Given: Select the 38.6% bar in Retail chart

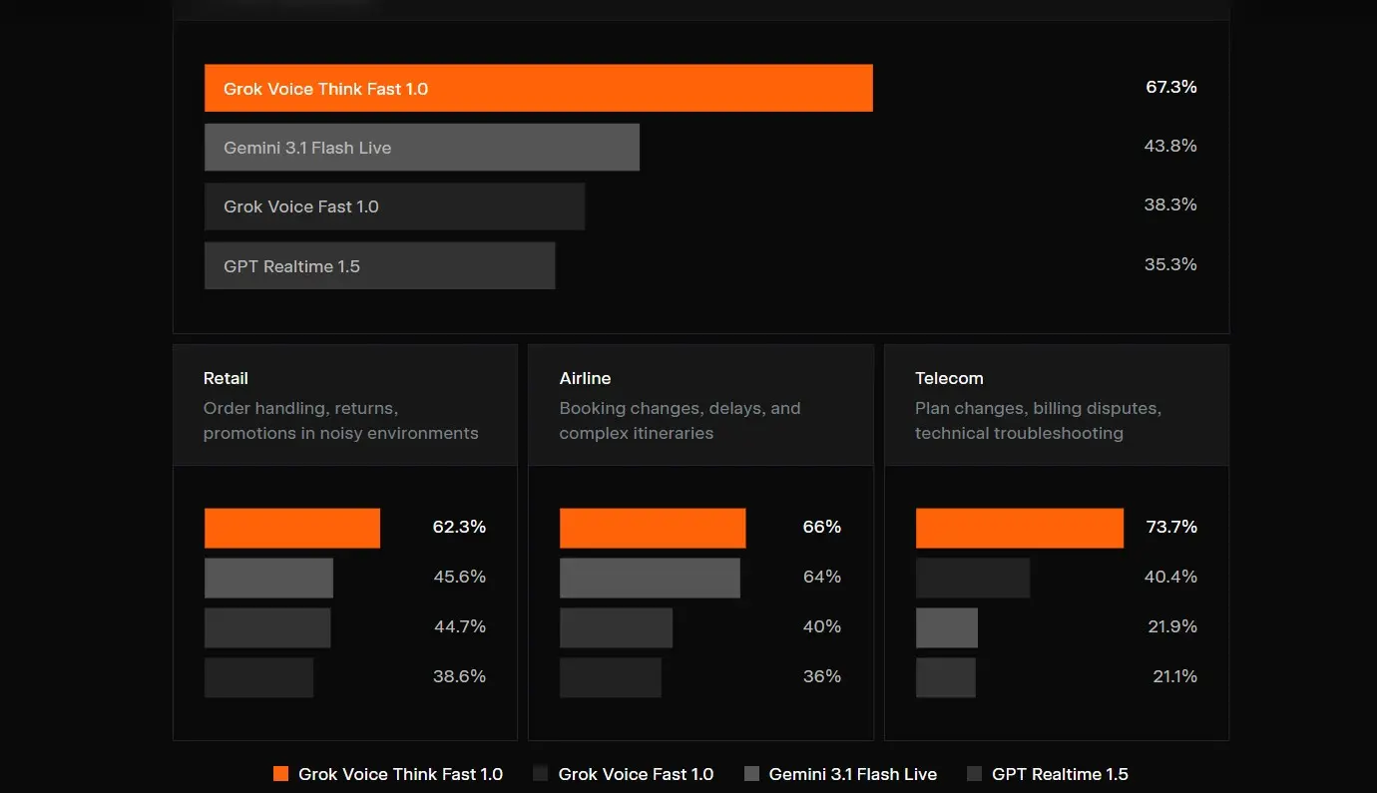Looking at the screenshot, I should pyautogui.click(x=258, y=677).
